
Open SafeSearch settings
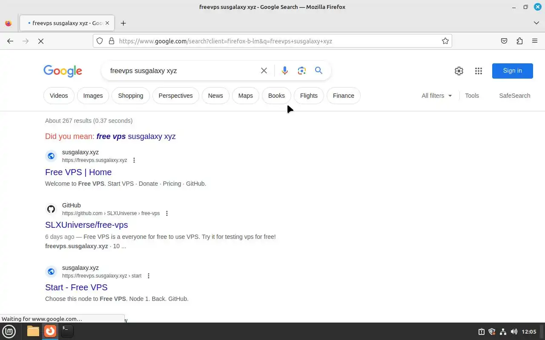click(x=514, y=96)
